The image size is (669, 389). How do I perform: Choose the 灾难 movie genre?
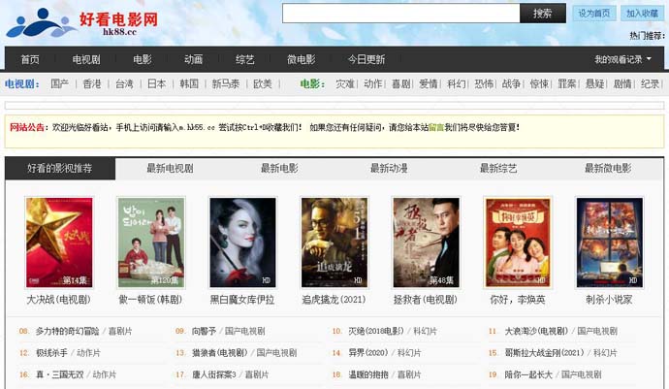tap(345, 83)
